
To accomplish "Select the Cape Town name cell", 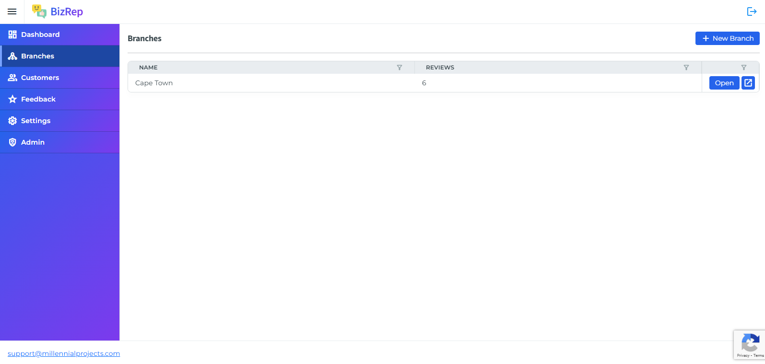I will [x=271, y=83].
